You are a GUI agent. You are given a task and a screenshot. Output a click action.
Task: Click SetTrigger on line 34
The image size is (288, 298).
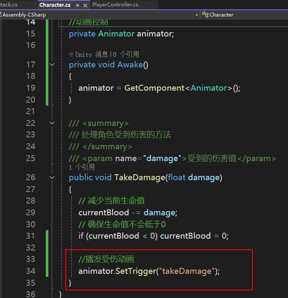click(x=136, y=271)
